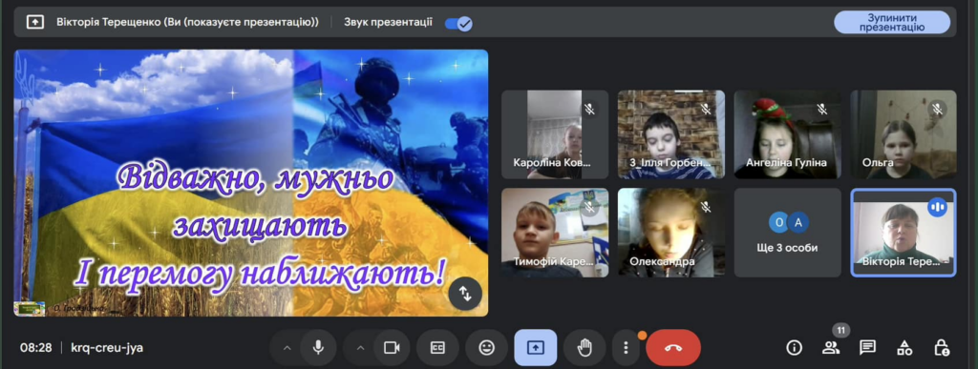Toggle the present screen button
The width and height of the screenshot is (978, 369).
tap(535, 347)
